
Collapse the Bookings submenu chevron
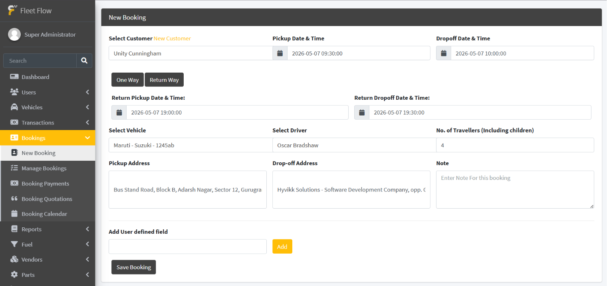87,138
